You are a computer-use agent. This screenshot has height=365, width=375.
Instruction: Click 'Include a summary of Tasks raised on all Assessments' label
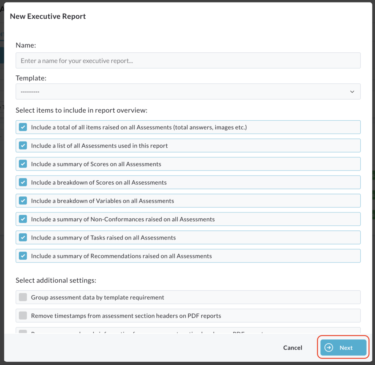(x=103, y=238)
